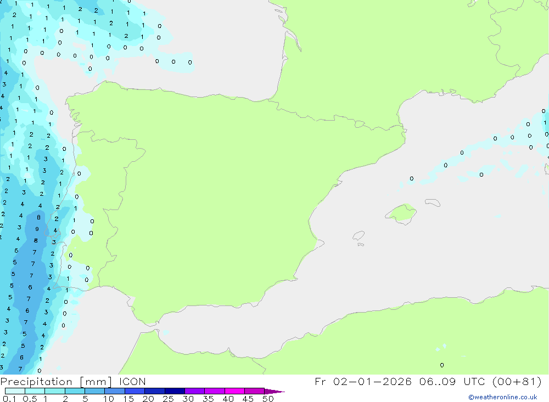This screenshot has height=402, width=549.
Task: Select the 40–45 mm magenta legend swatch
Action: [234, 391]
